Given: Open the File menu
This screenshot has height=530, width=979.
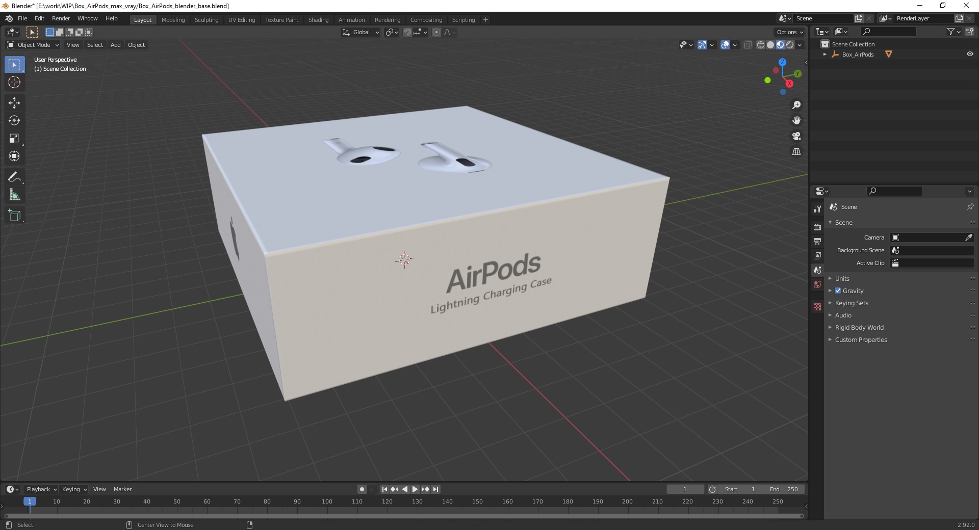Looking at the screenshot, I should (22, 18).
